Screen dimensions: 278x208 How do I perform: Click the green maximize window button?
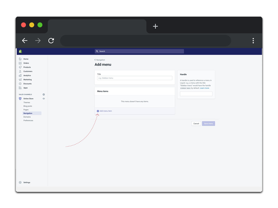coord(40,25)
